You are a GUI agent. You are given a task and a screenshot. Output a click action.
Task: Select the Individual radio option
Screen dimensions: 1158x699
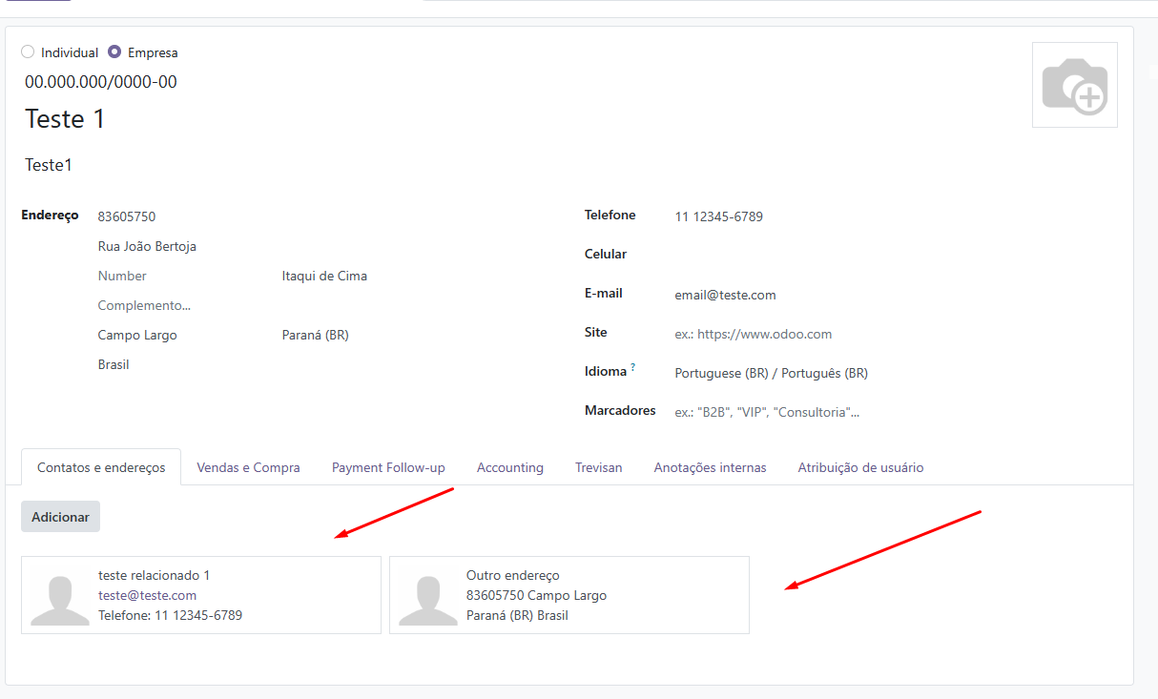pos(28,52)
